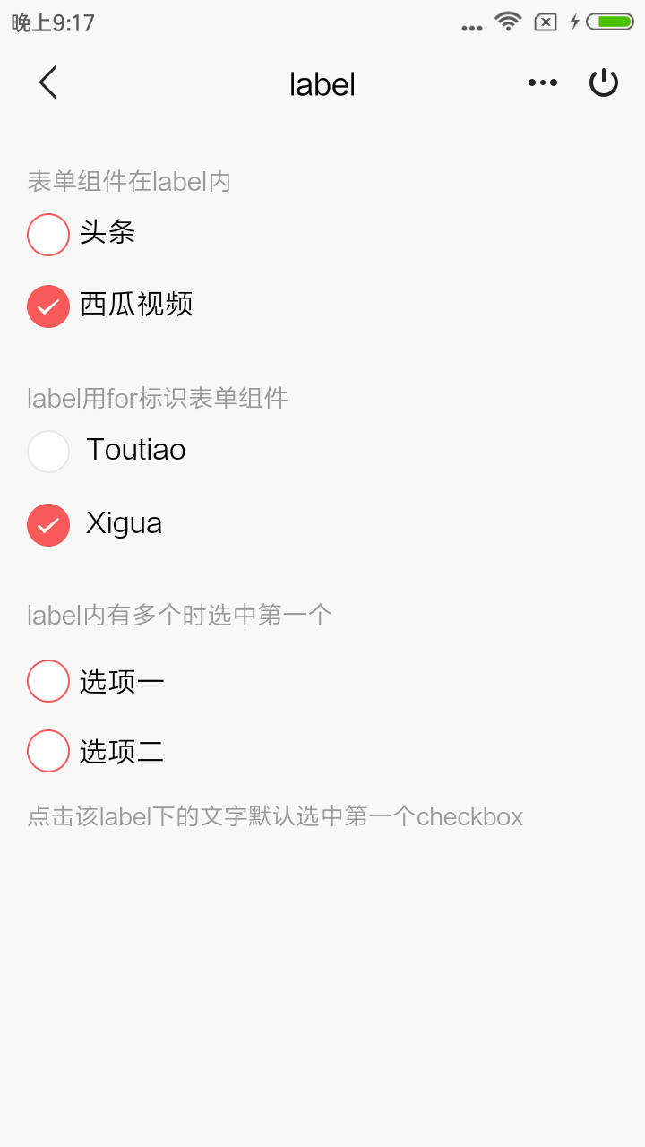Viewport: 645px width, 1147px height.
Task: Tap the page title "label"
Action: coord(322,85)
